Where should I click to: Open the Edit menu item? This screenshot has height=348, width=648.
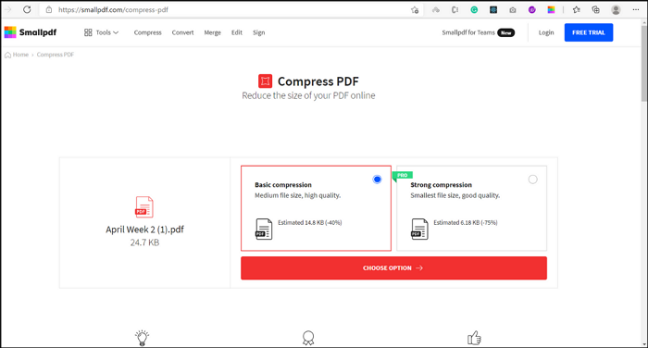click(237, 32)
